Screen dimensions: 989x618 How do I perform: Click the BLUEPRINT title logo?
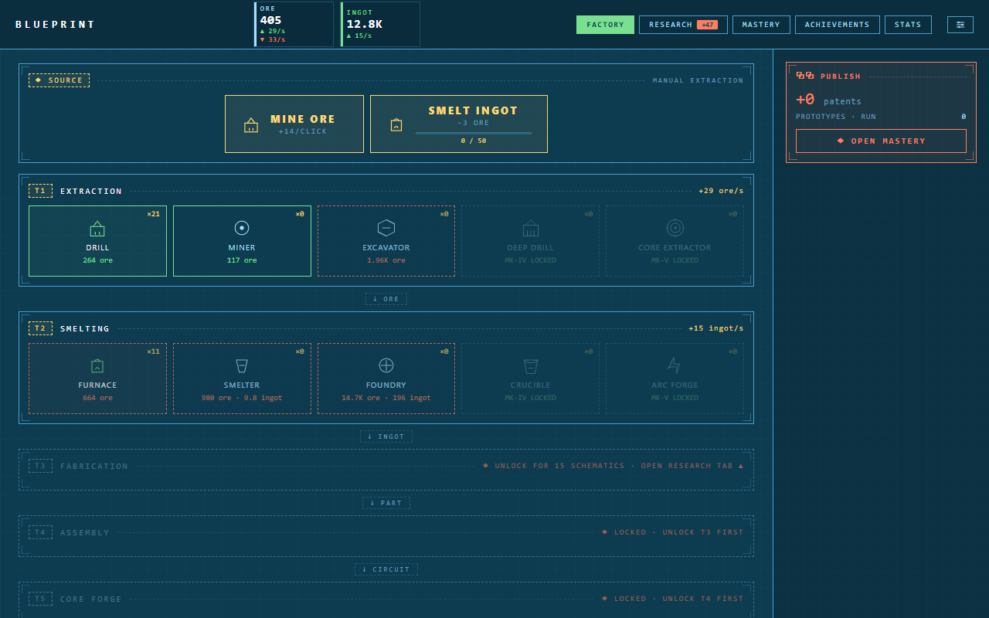56,25
